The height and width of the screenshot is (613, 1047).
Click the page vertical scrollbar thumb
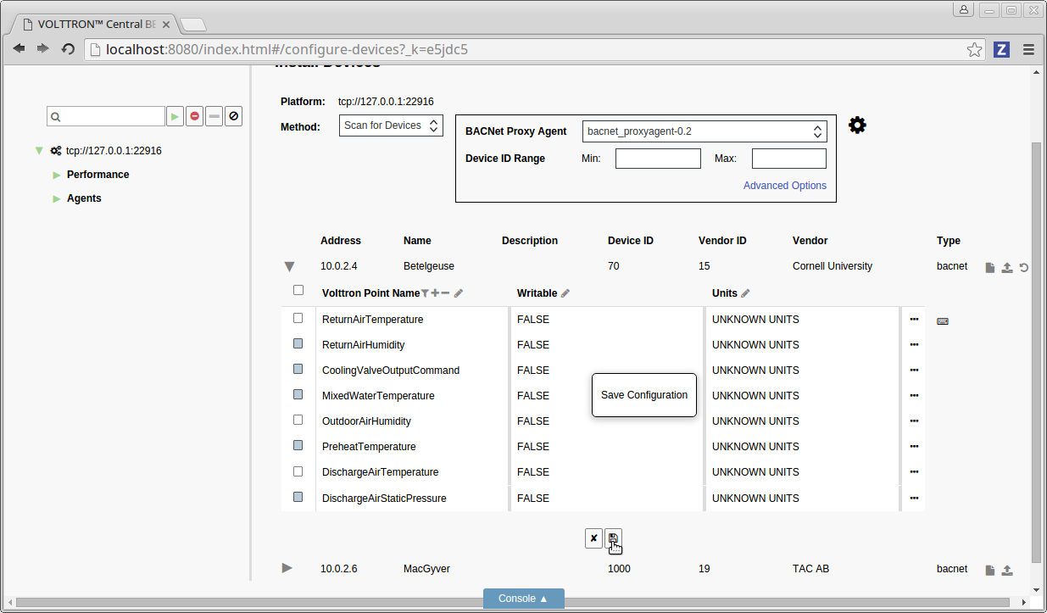pos(1036,353)
